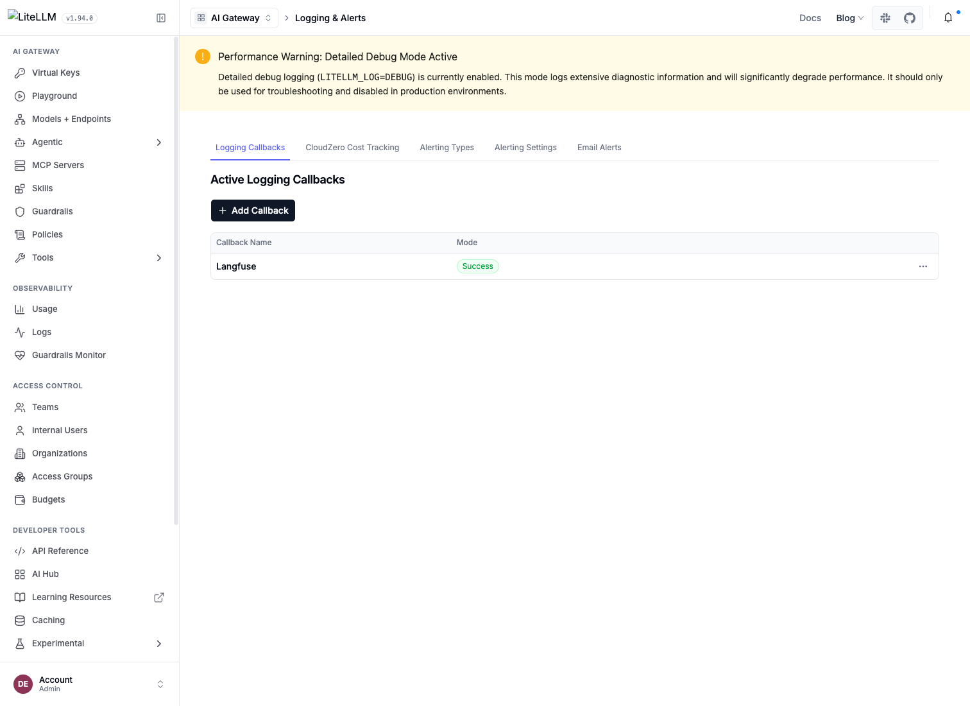This screenshot has height=706, width=970.
Task: Click the Organizations building icon
Action: click(20, 454)
